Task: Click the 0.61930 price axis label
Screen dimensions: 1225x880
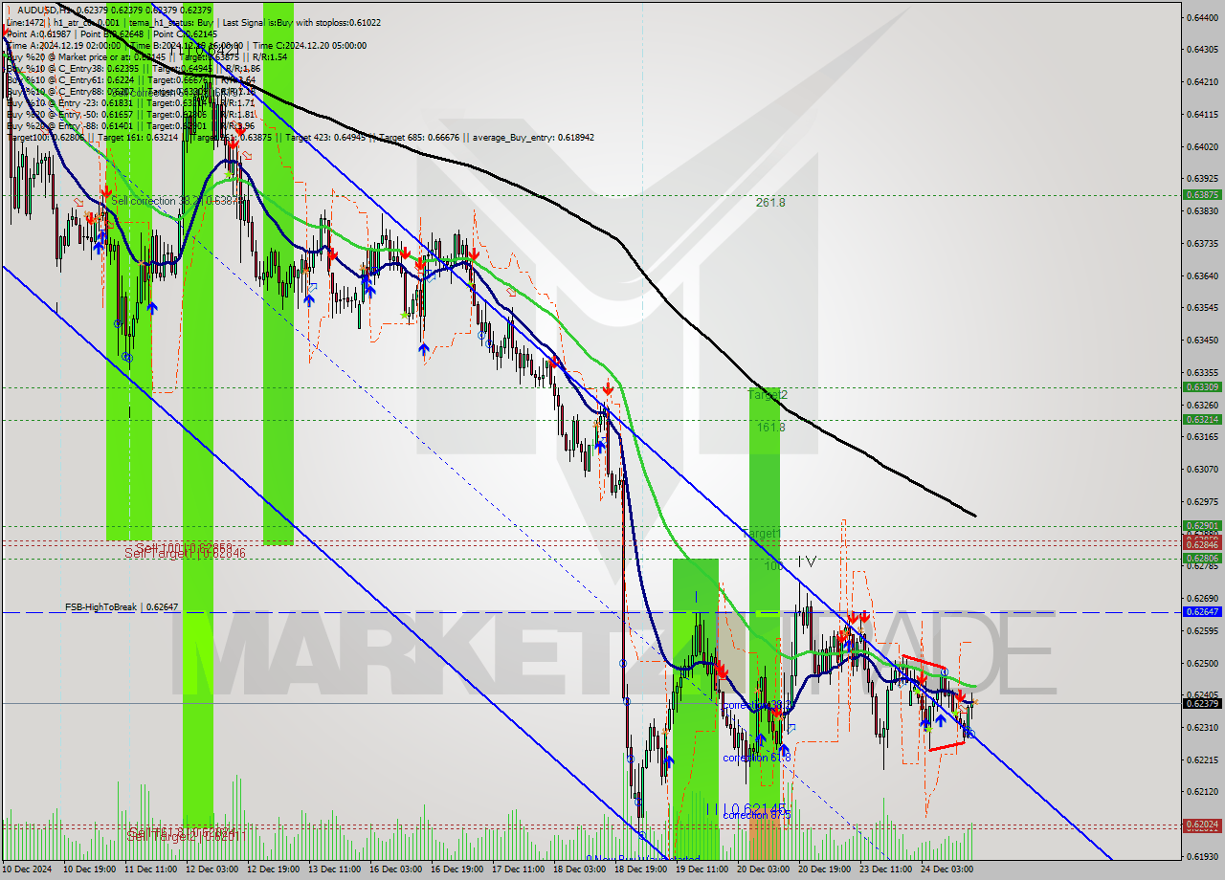Action: tap(1202, 856)
